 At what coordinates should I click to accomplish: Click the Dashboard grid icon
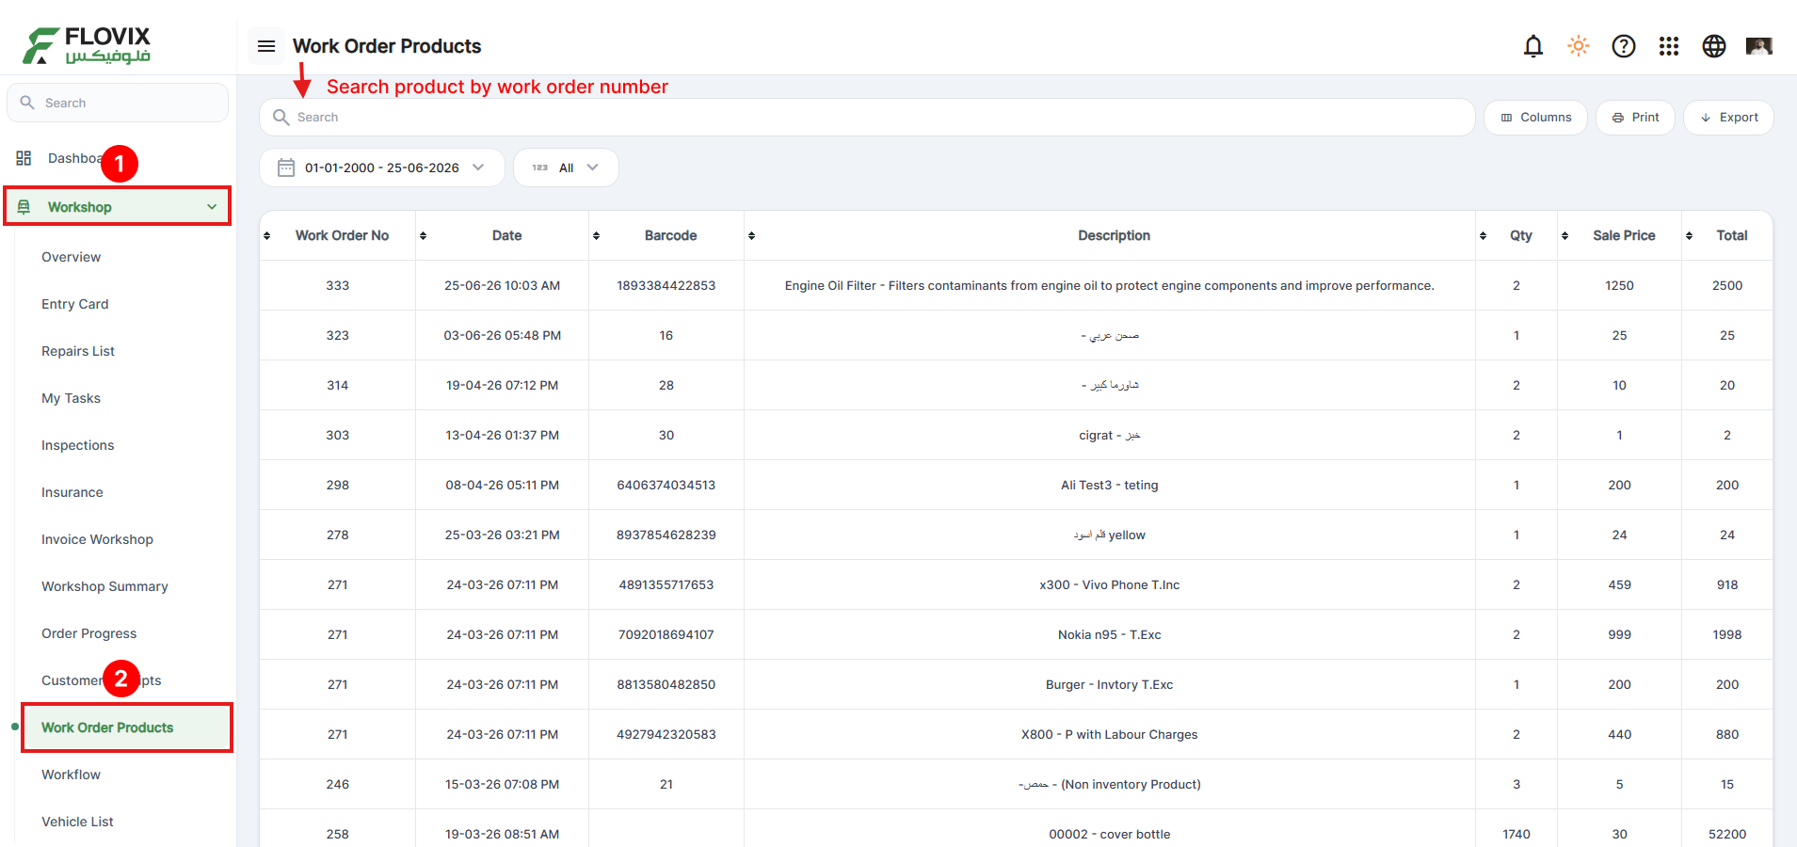click(x=24, y=158)
